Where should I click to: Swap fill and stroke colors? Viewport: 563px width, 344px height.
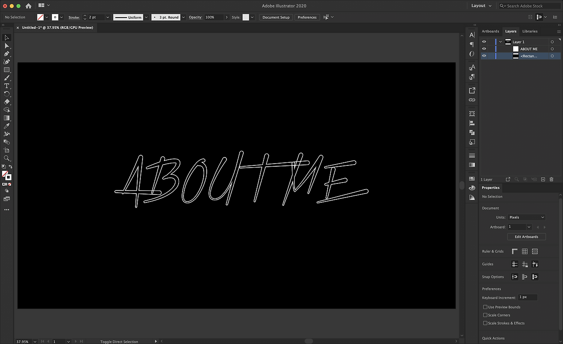tap(11, 167)
